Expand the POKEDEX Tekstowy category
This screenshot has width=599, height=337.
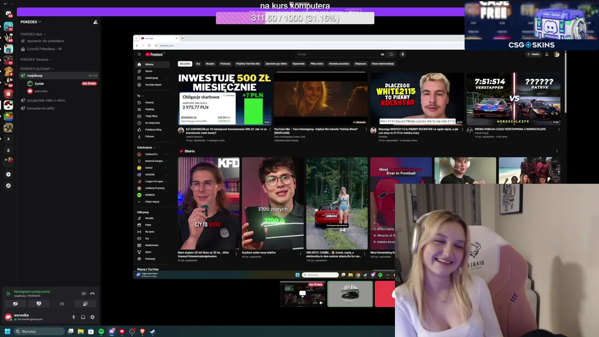point(36,59)
